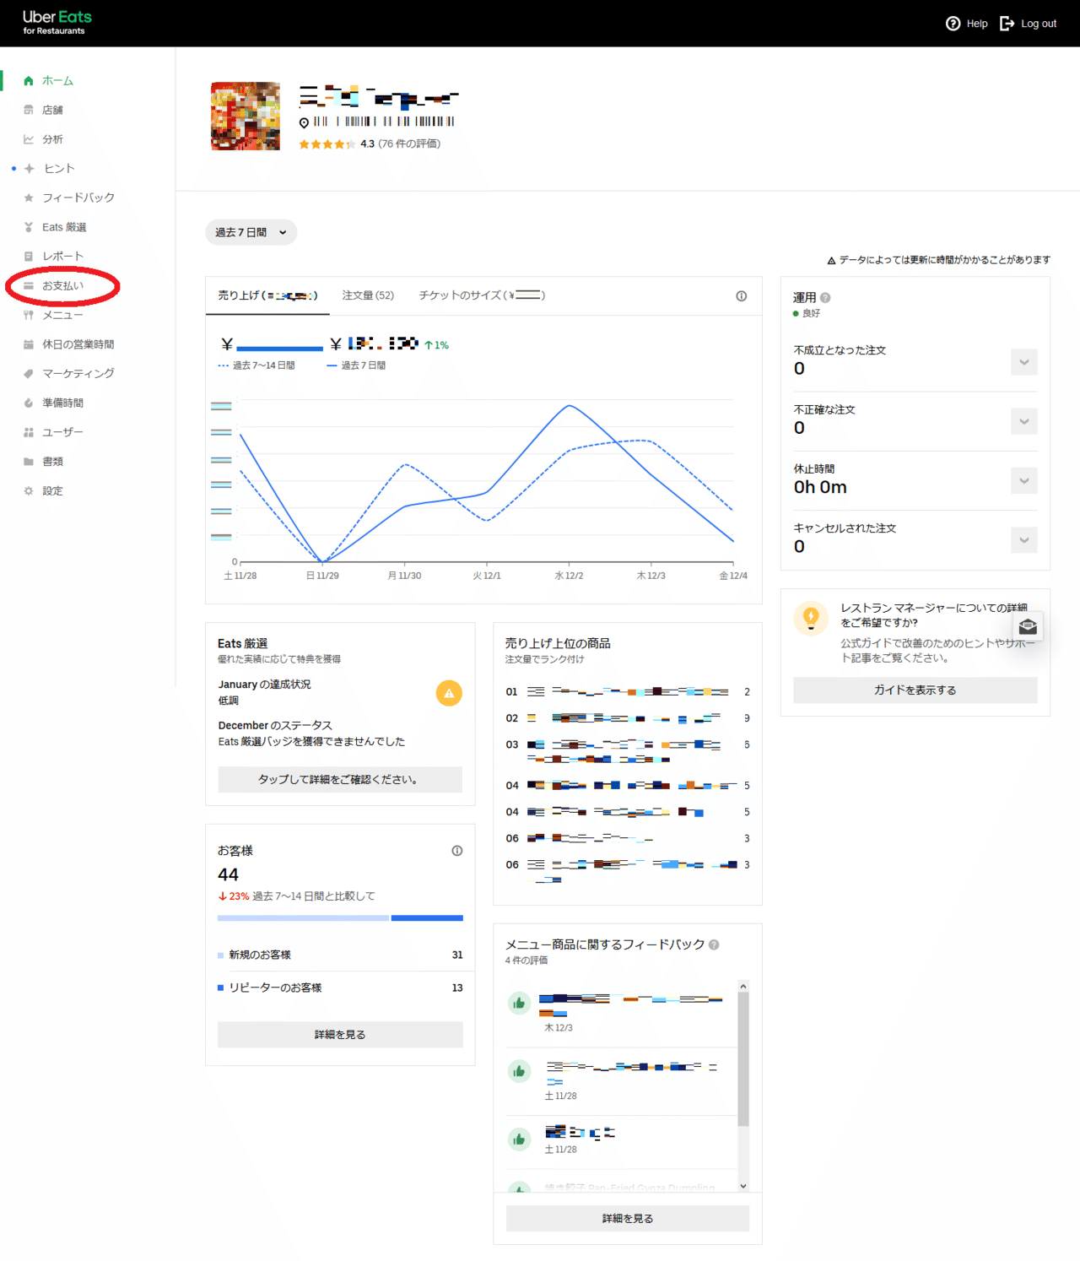The height and width of the screenshot is (1261, 1080).
Task: Expand the 不正確な注文 row
Action: pos(1023,422)
